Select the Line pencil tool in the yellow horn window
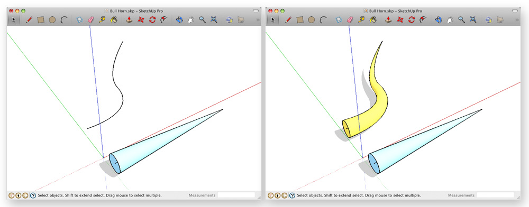 288,20
